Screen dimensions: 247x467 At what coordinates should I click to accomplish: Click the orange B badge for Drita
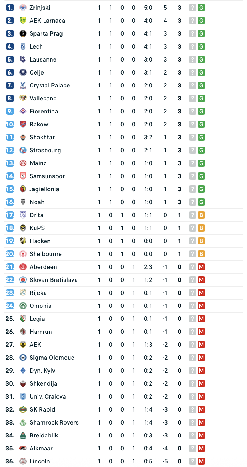pos(201,215)
